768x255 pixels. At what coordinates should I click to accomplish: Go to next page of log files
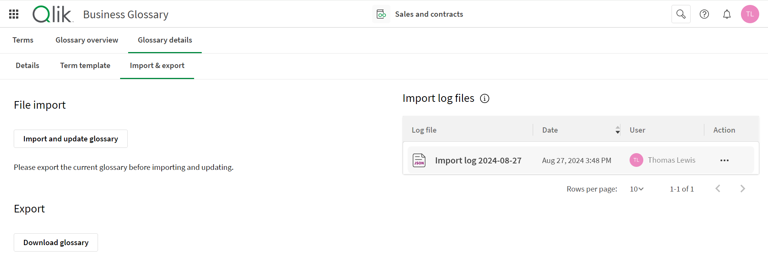[742, 189]
